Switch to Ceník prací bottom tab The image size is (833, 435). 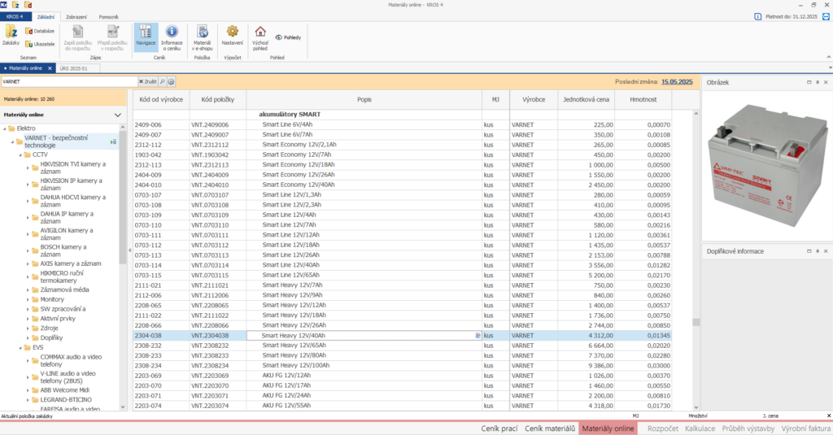[x=499, y=428]
